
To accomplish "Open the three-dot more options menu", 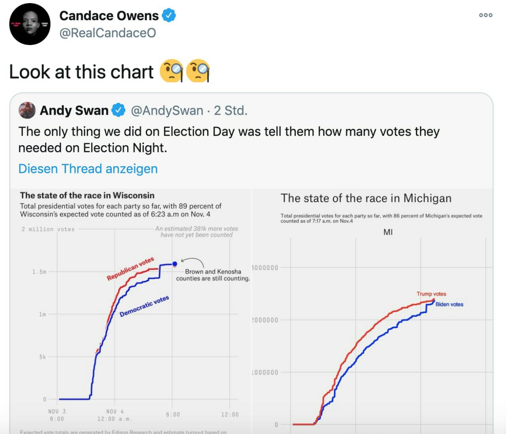I will pos(485,15).
